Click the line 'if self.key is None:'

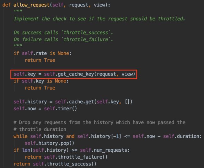[x=41, y=81]
